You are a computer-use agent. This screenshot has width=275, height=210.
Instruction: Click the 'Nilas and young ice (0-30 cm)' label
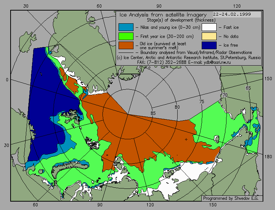[x=170, y=27]
